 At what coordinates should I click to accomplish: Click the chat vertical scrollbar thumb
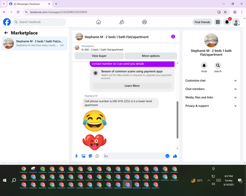(177, 120)
